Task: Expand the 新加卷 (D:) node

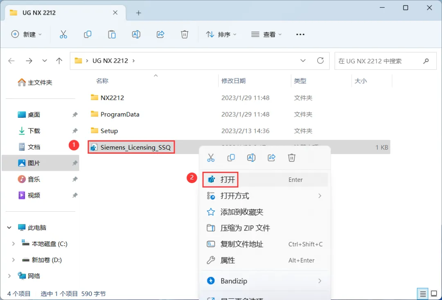Action: pyautogui.click(x=13, y=260)
